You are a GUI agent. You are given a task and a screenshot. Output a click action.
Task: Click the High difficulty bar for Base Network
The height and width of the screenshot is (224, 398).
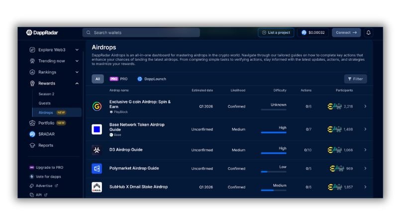pos(274,132)
